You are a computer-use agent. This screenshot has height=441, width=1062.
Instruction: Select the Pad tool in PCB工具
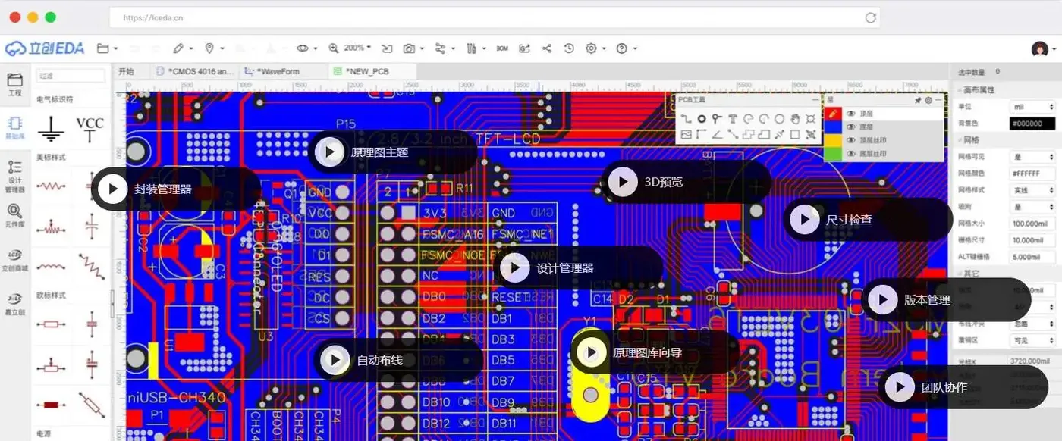[702, 119]
